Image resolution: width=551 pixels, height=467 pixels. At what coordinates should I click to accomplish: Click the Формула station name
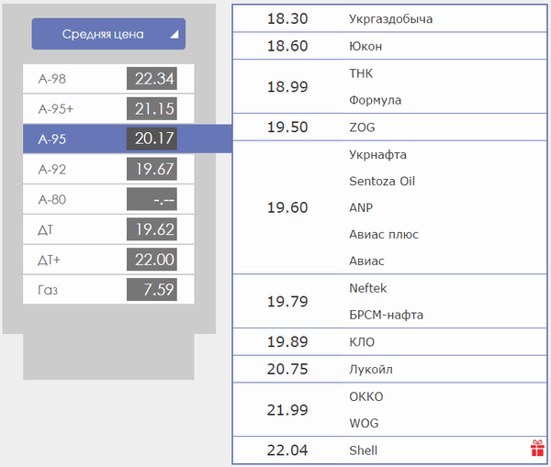coord(375,100)
